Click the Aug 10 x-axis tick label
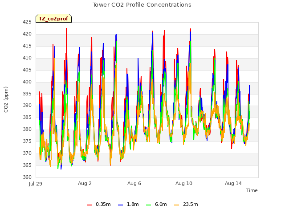 coord(183,183)
